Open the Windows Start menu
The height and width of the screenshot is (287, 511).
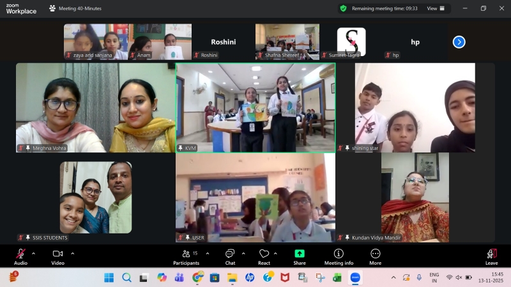click(x=109, y=277)
